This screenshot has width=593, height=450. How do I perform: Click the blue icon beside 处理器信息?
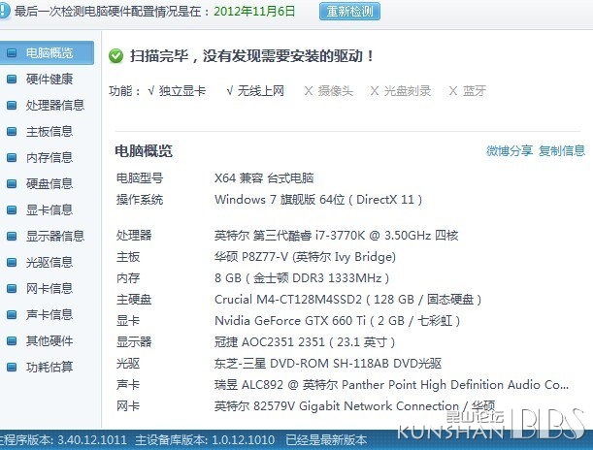pyautogui.click(x=12, y=105)
